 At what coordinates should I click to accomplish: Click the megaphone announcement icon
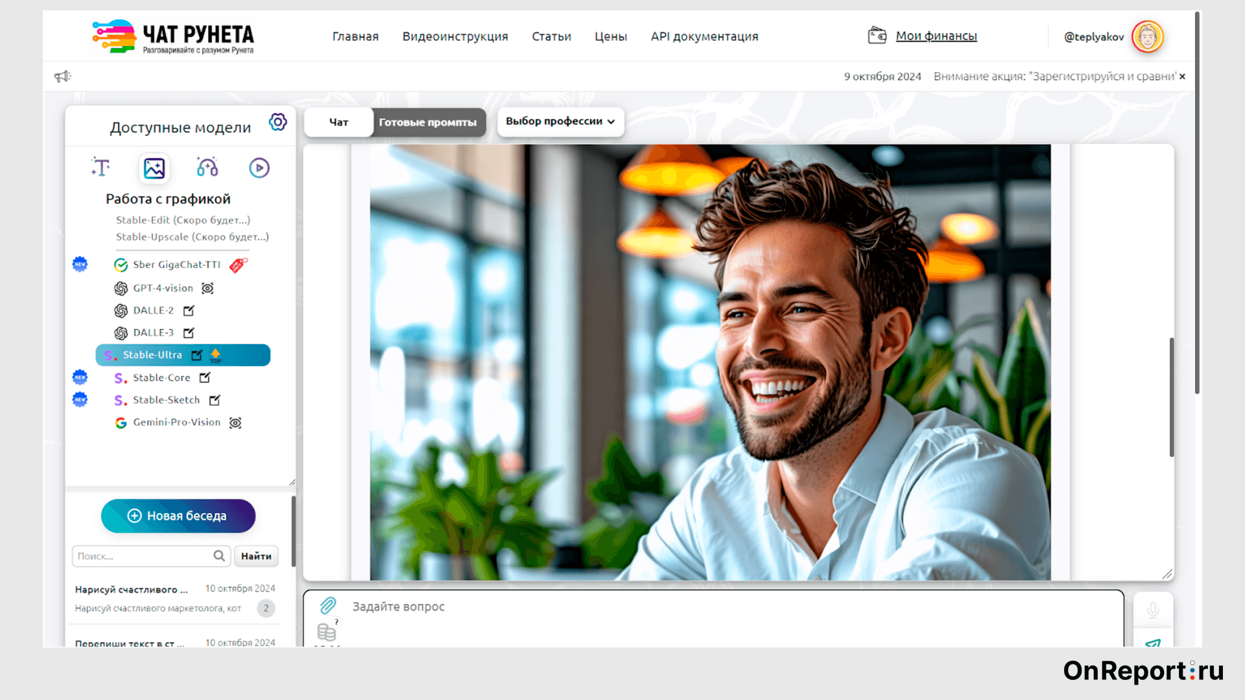pos(62,76)
